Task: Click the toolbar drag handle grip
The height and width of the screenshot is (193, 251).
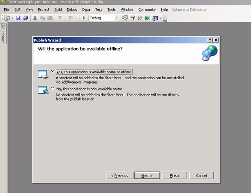Action: point(2,18)
